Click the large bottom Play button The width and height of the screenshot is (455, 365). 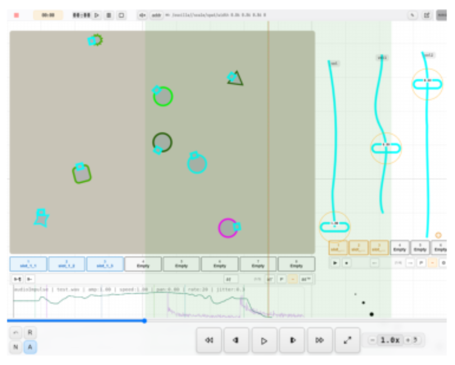click(264, 340)
